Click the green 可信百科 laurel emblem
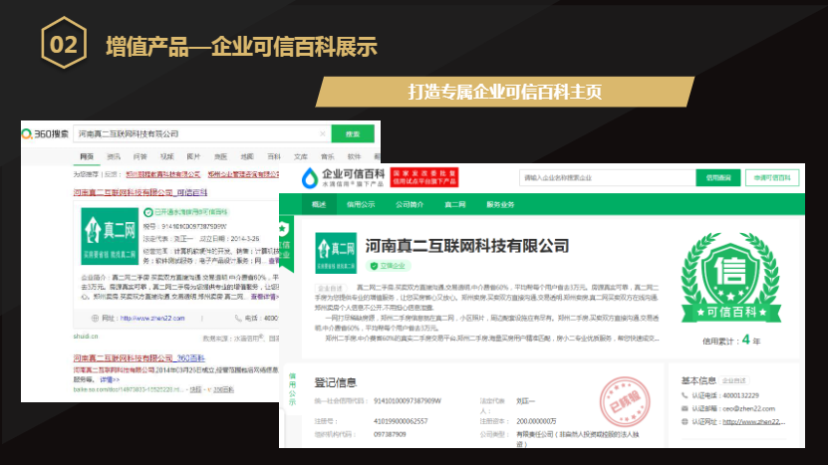 click(x=730, y=278)
